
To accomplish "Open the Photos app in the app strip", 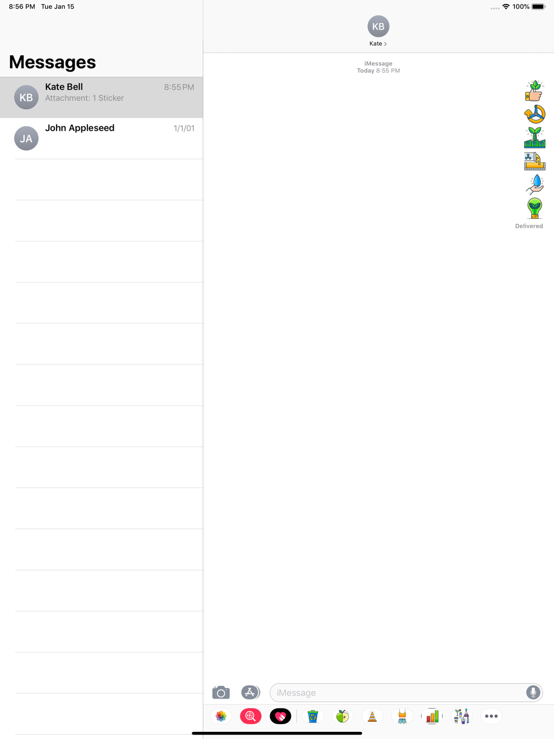I will (x=221, y=716).
